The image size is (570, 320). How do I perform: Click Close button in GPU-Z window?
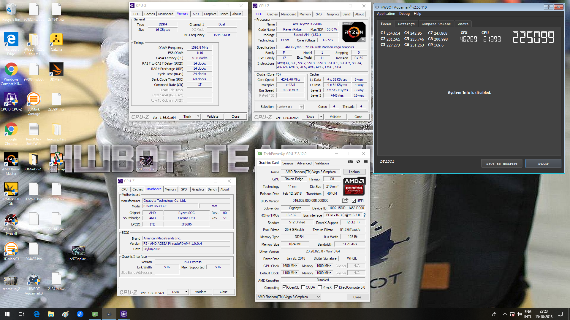(357, 297)
